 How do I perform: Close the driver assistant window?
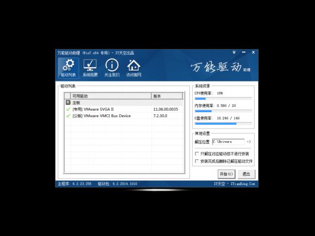pyautogui.click(x=254, y=52)
